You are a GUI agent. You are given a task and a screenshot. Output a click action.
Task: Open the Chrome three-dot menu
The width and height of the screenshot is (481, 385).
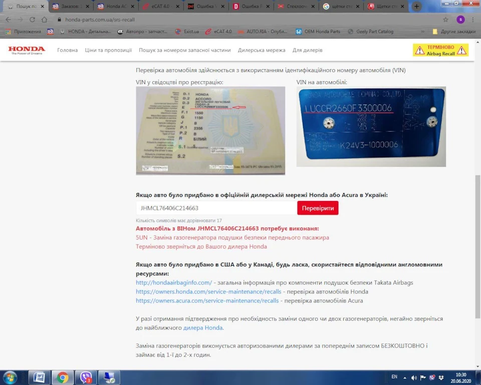coord(472,20)
